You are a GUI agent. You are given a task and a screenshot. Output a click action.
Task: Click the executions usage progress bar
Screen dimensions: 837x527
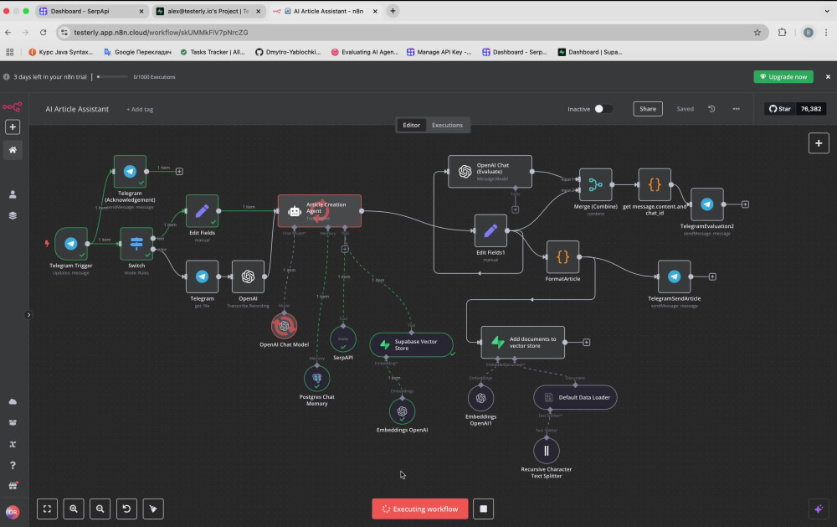pos(112,77)
